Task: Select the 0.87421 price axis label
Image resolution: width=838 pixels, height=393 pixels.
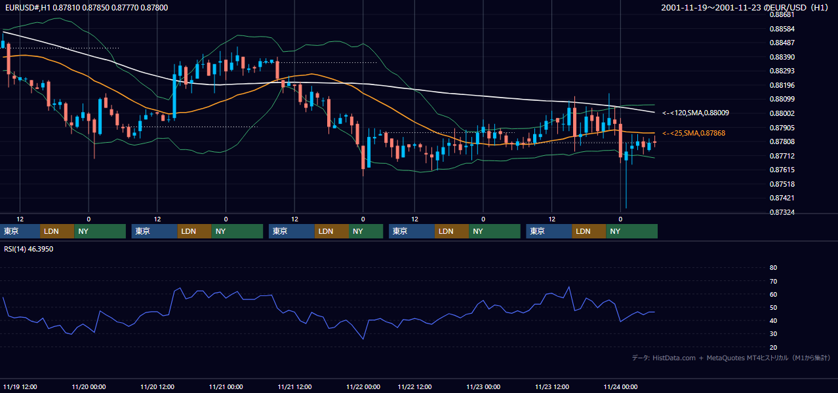Action: tap(782, 198)
